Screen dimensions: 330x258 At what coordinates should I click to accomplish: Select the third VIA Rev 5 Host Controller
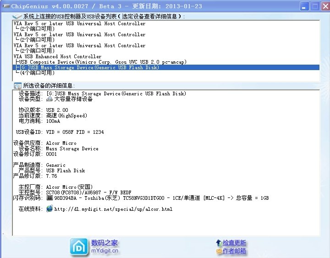79,45
